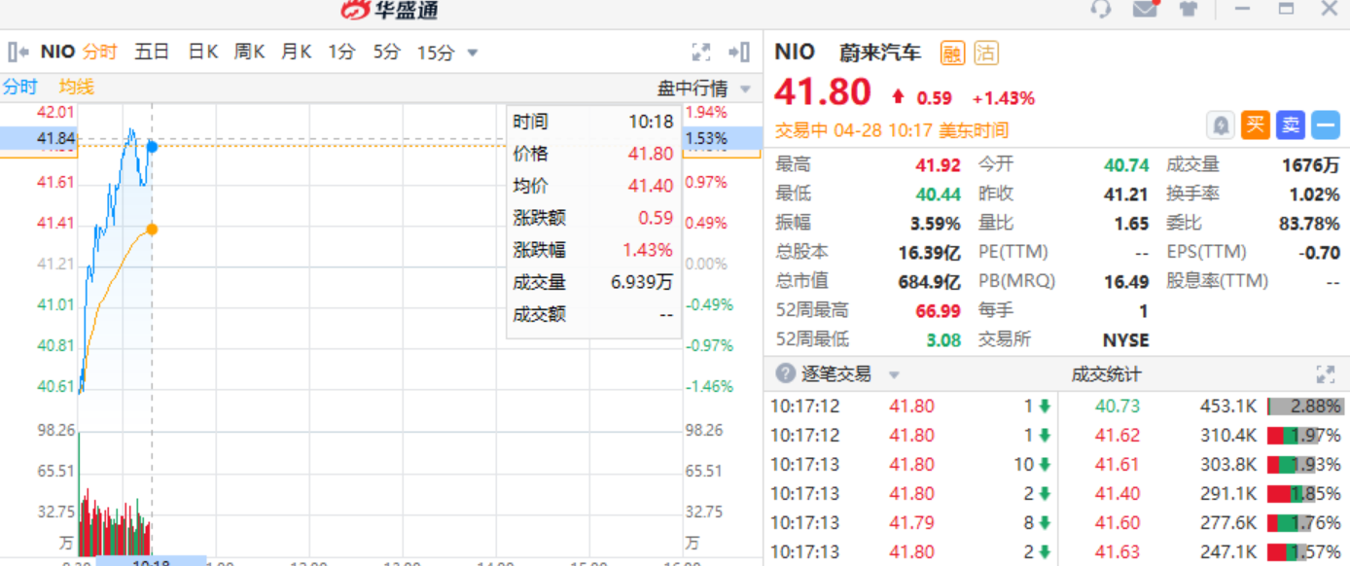Viewport: 1350px width, 566px height.
Task: Expand chart to fullscreen
Action: tap(700, 52)
